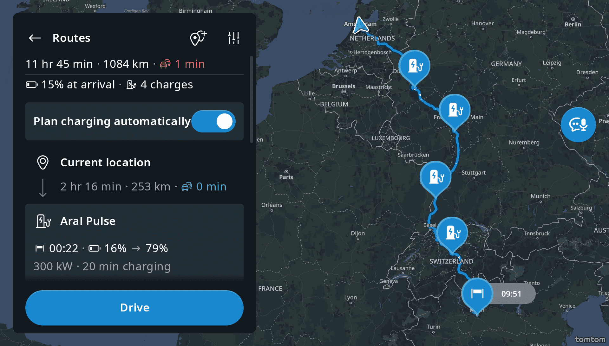The height and width of the screenshot is (346, 609).
Task: Select the charging stop pin near Düsseldorf
Action: click(x=414, y=66)
